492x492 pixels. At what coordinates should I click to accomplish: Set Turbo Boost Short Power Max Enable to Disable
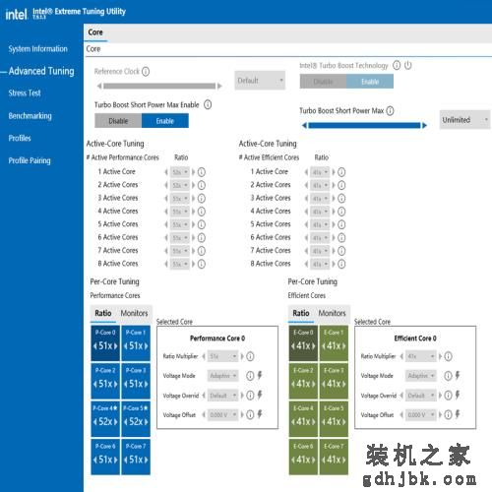118,121
